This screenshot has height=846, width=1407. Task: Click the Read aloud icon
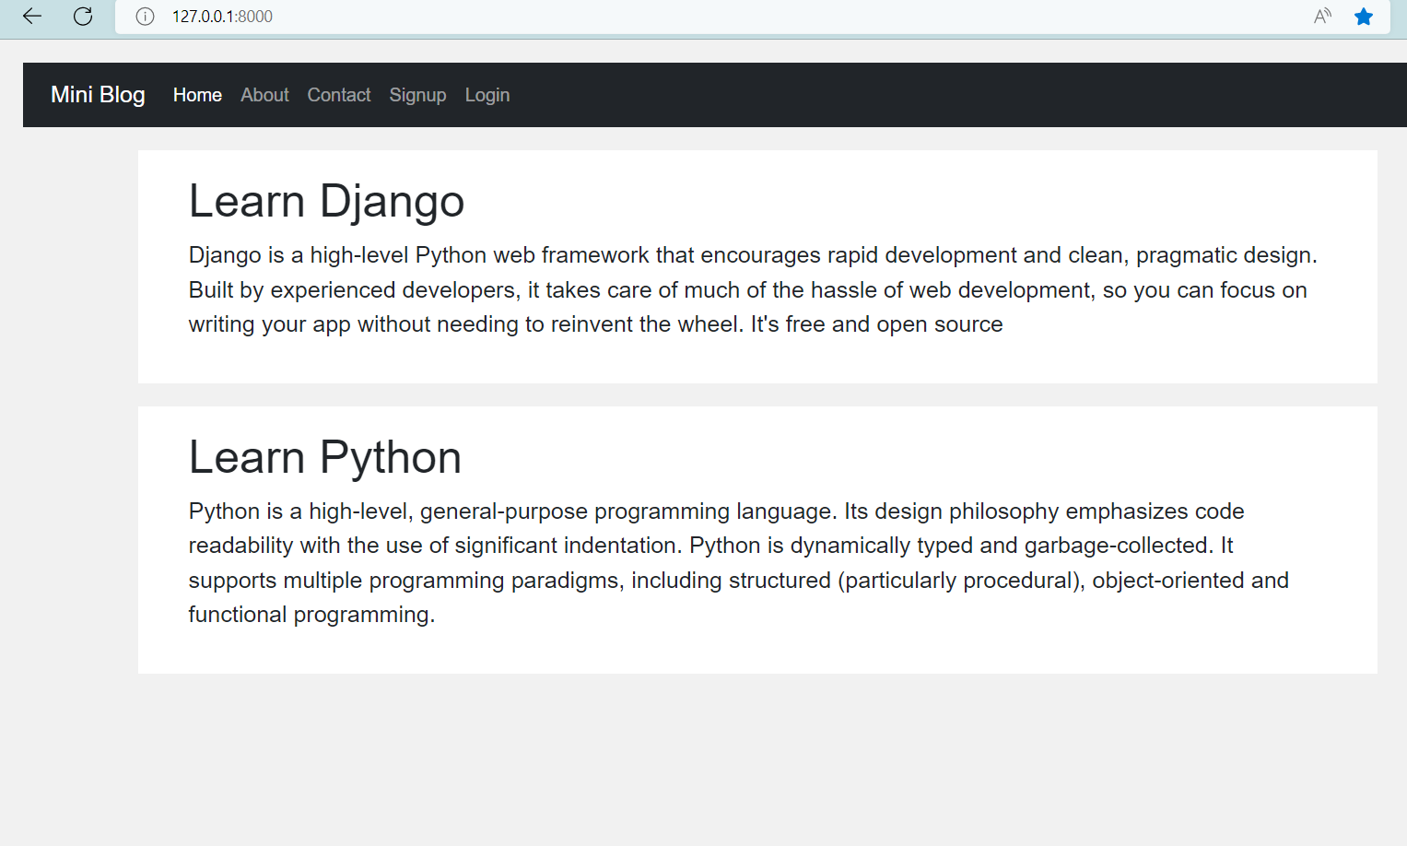tap(1322, 17)
